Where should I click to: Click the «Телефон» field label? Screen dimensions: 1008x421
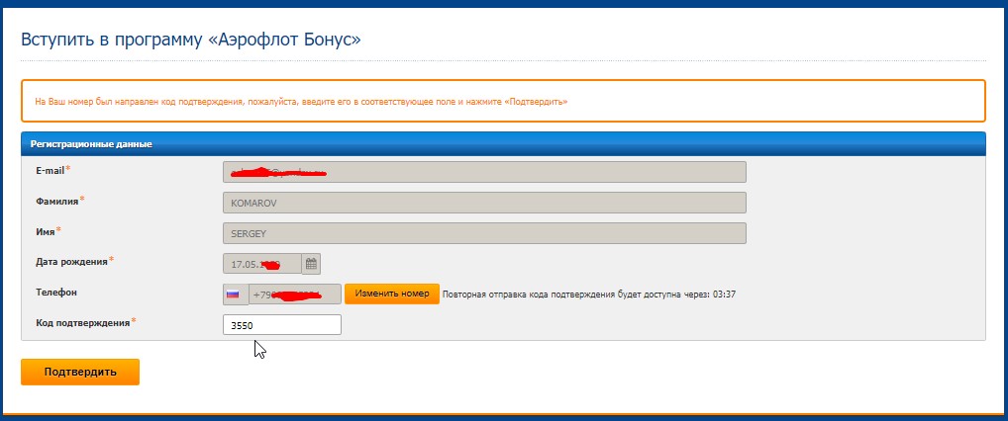point(56,293)
